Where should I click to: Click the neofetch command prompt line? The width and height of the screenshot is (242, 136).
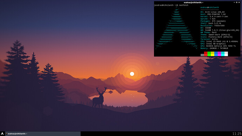[171, 5]
